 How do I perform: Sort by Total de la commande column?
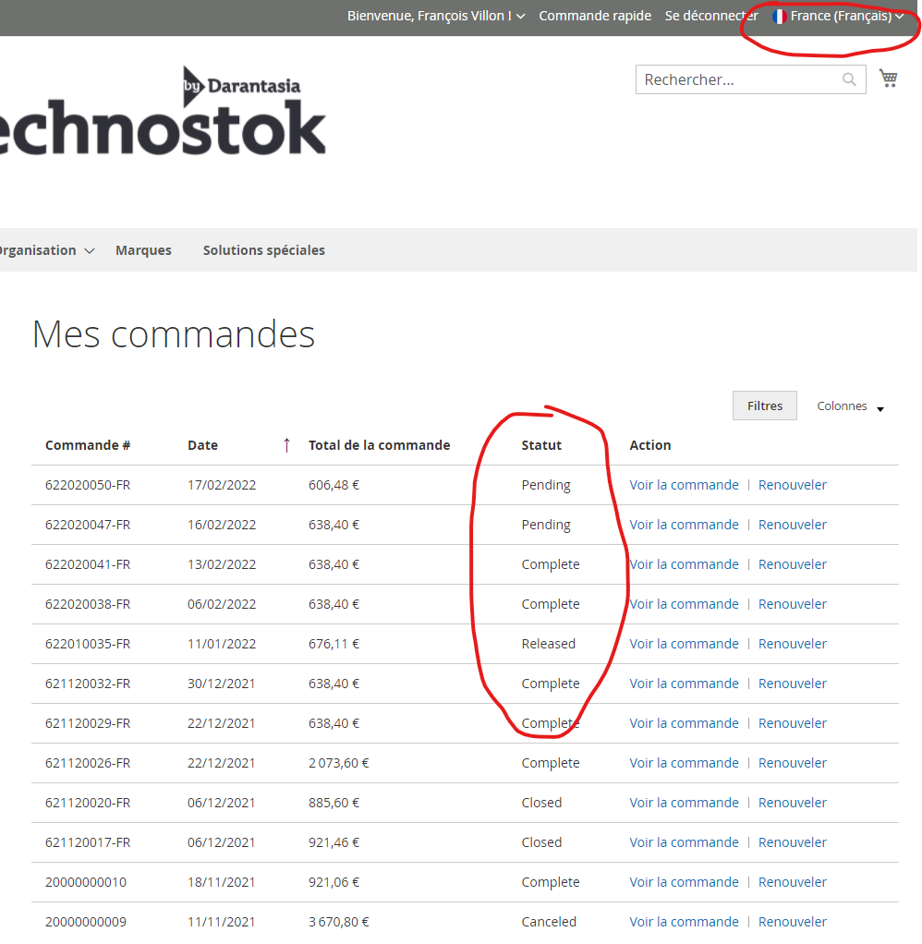point(379,445)
